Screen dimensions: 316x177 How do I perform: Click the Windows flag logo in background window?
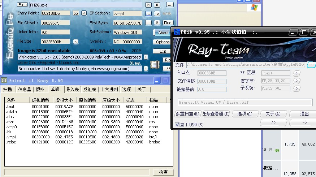(254, 8)
